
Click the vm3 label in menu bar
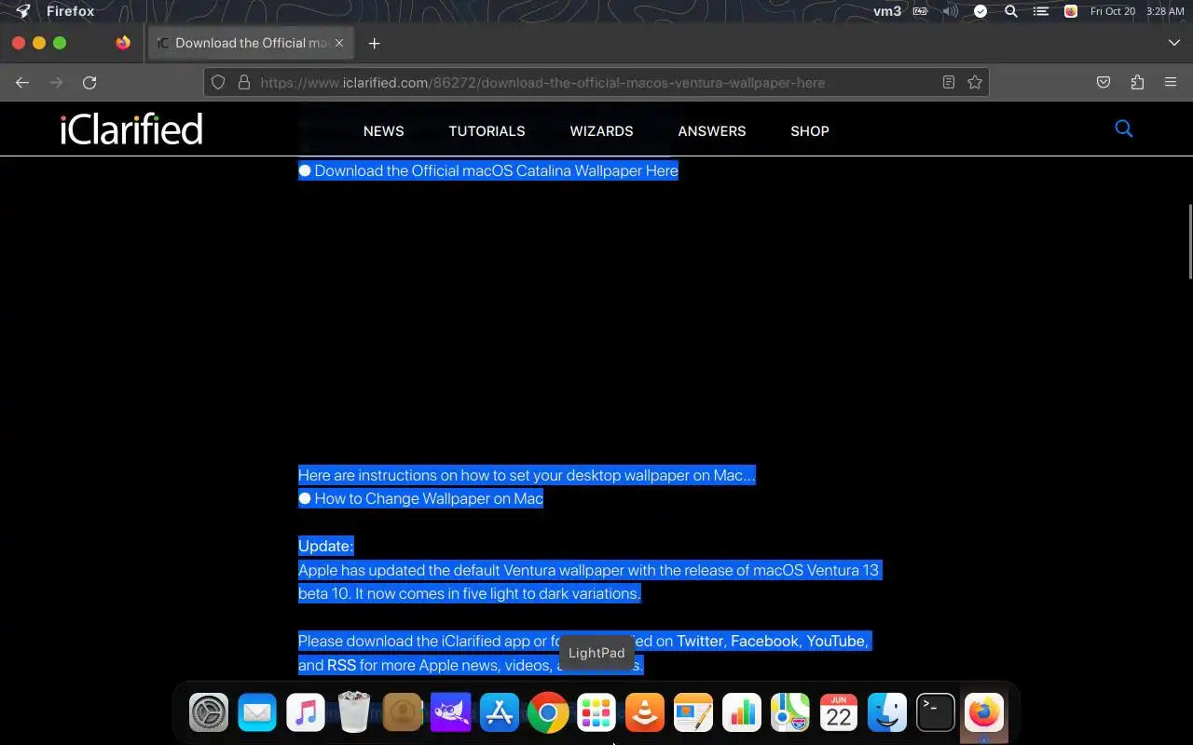tap(887, 11)
